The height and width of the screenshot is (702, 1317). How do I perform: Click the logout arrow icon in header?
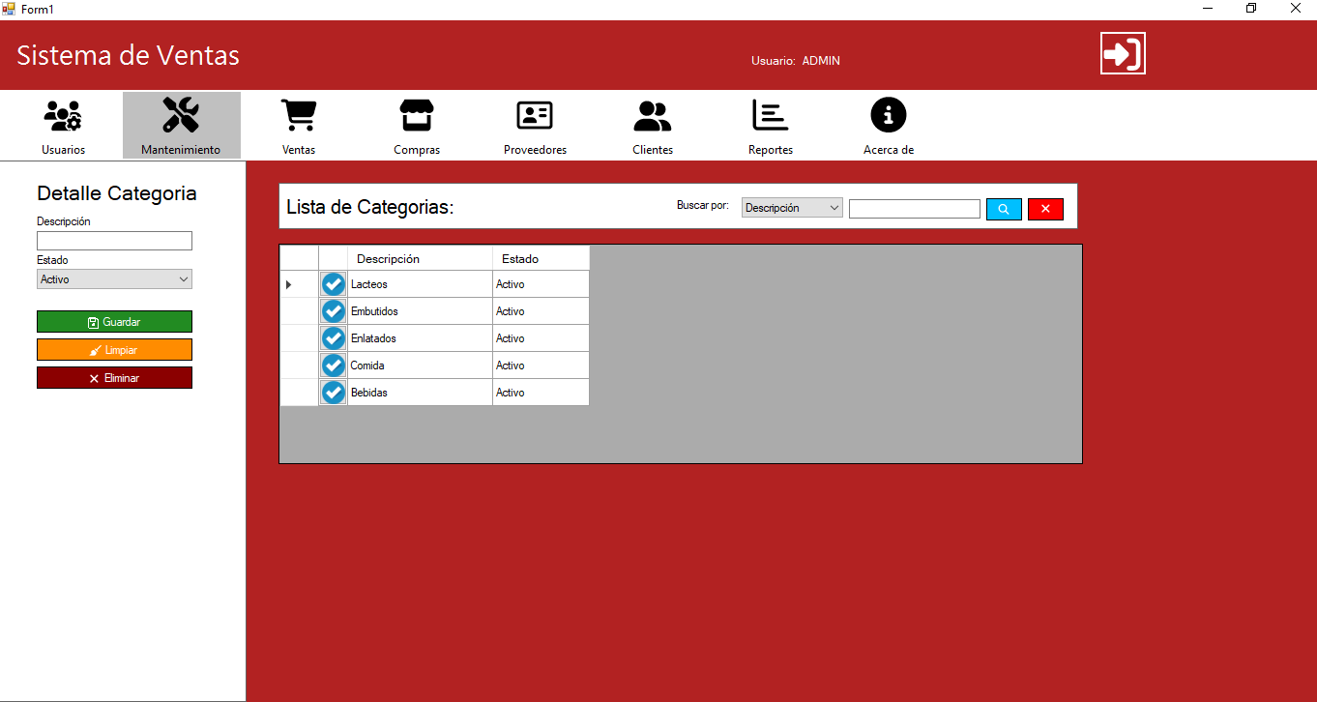1123,53
